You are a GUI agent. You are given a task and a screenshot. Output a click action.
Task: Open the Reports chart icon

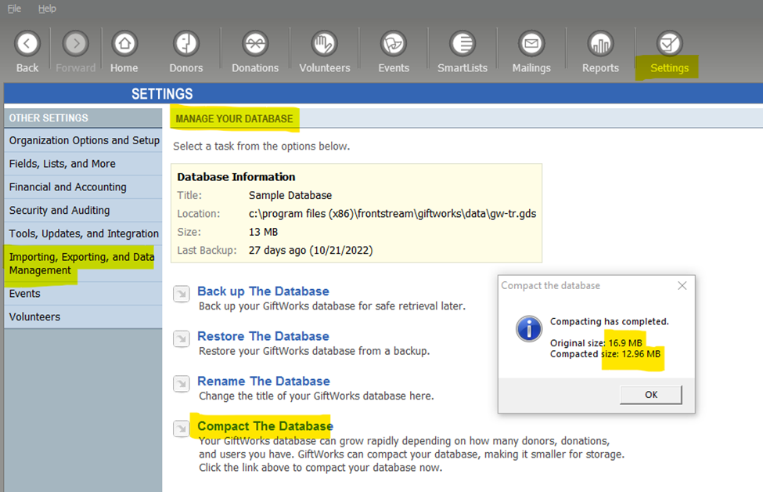[x=600, y=44]
